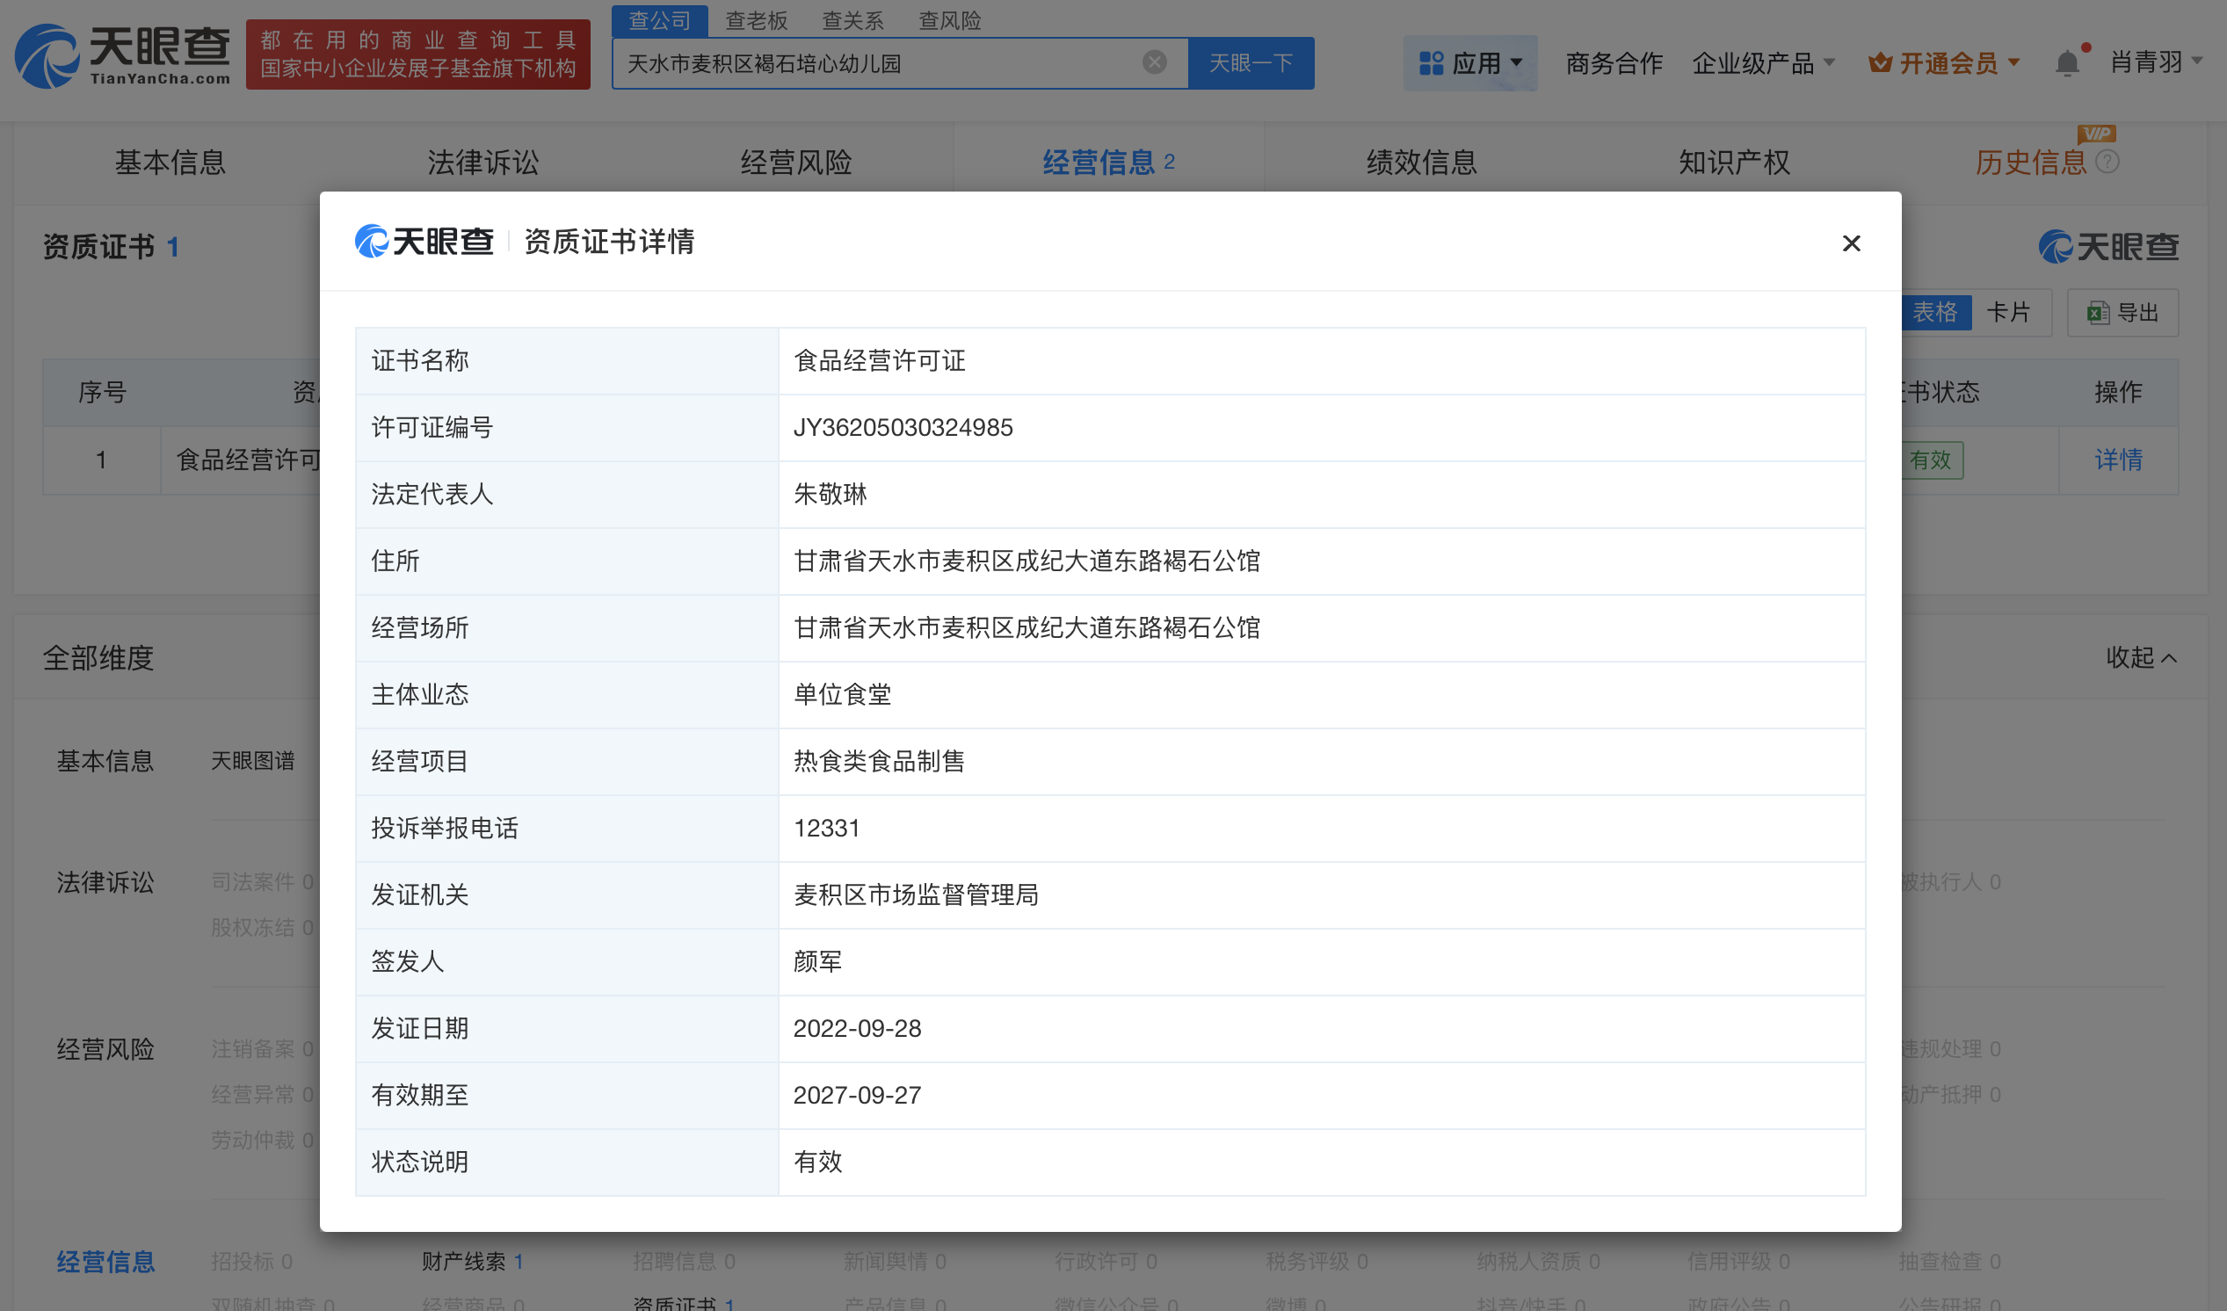This screenshot has width=2227, height=1311.
Task: Click signer name 颜军
Action: pyautogui.click(x=817, y=961)
